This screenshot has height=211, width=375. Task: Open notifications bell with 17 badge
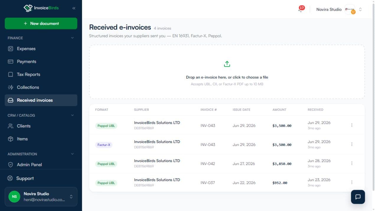[x=301, y=9]
